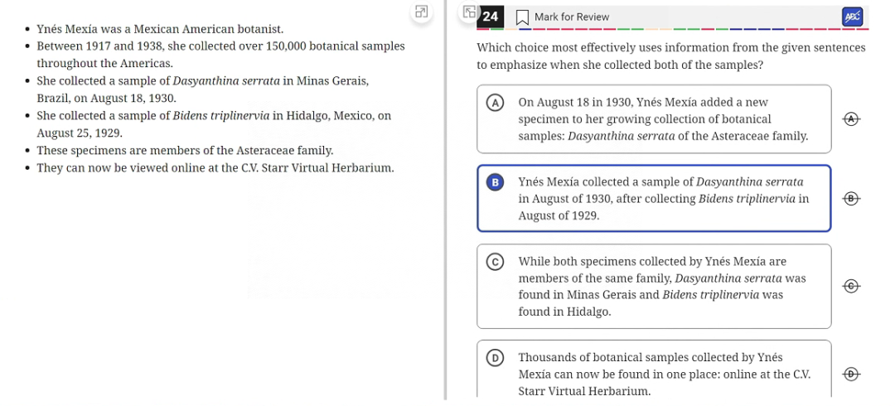Choose answer beginning 'On August 18 in 1930'

click(x=654, y=118)
